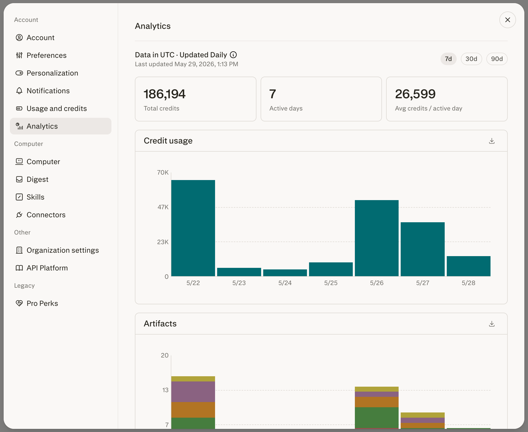Image resolution: width=528 pixels, height=432 pixels.
Task: Show info about UTC data updates
Action: [233, 55]
